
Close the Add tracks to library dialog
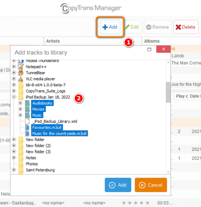tap(163, 49)
